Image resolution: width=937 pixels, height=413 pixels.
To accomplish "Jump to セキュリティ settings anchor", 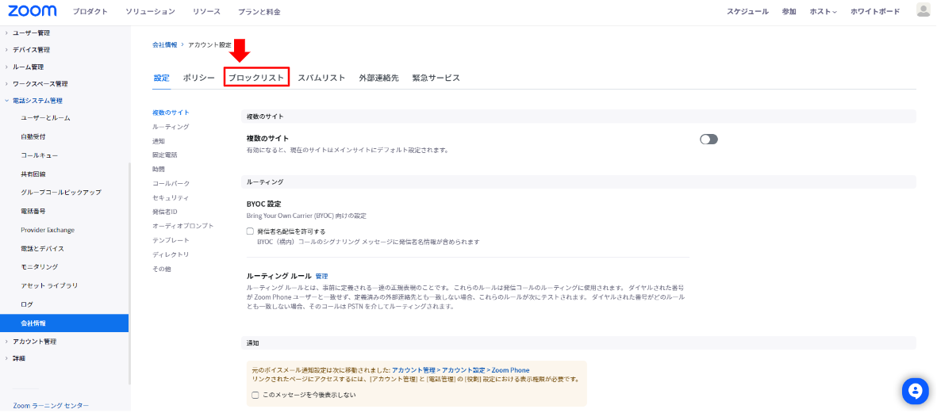I will pos(171,197).
